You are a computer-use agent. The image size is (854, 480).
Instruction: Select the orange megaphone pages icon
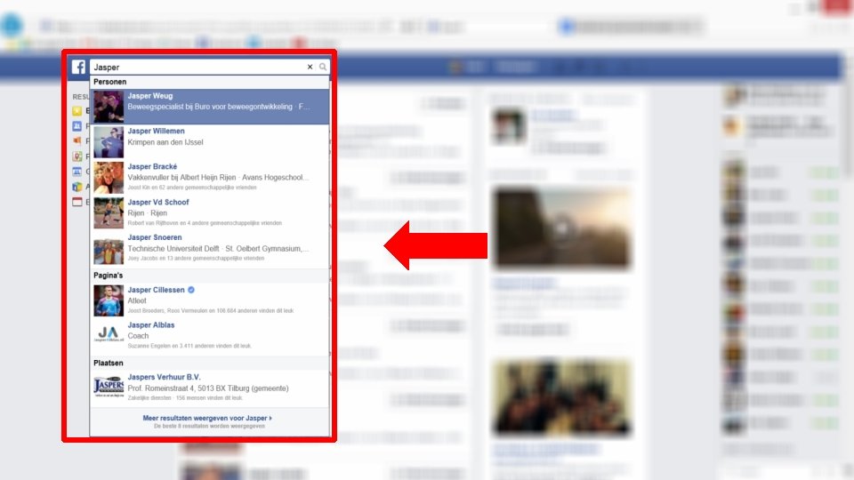click(x=77, y=141)
